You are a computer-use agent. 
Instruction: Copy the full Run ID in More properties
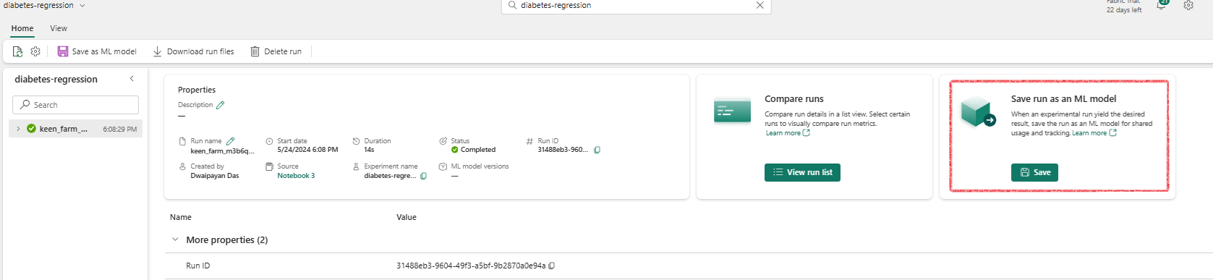pos(552,266)
